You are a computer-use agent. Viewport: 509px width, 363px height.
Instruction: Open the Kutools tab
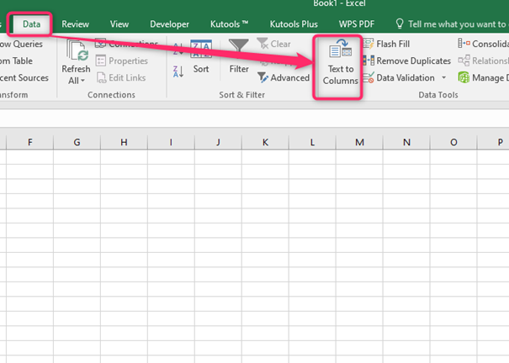pos(229,24)
